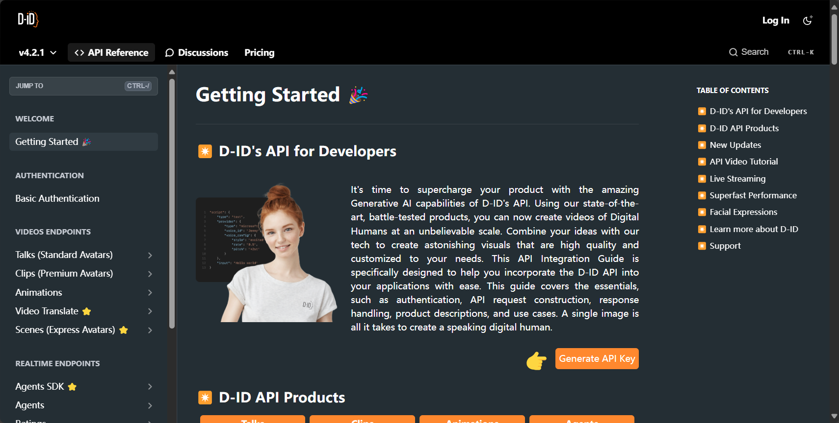Viewport: 839px width, 423px height.
Task: Open Talks (Standard Avatars) page
Action: coord(64,255)
